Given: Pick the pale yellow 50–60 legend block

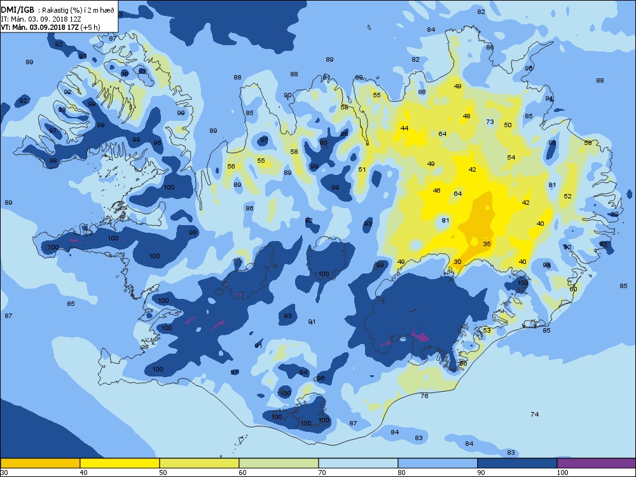Looking at the screenshot, I should click(x=199, y=463).
